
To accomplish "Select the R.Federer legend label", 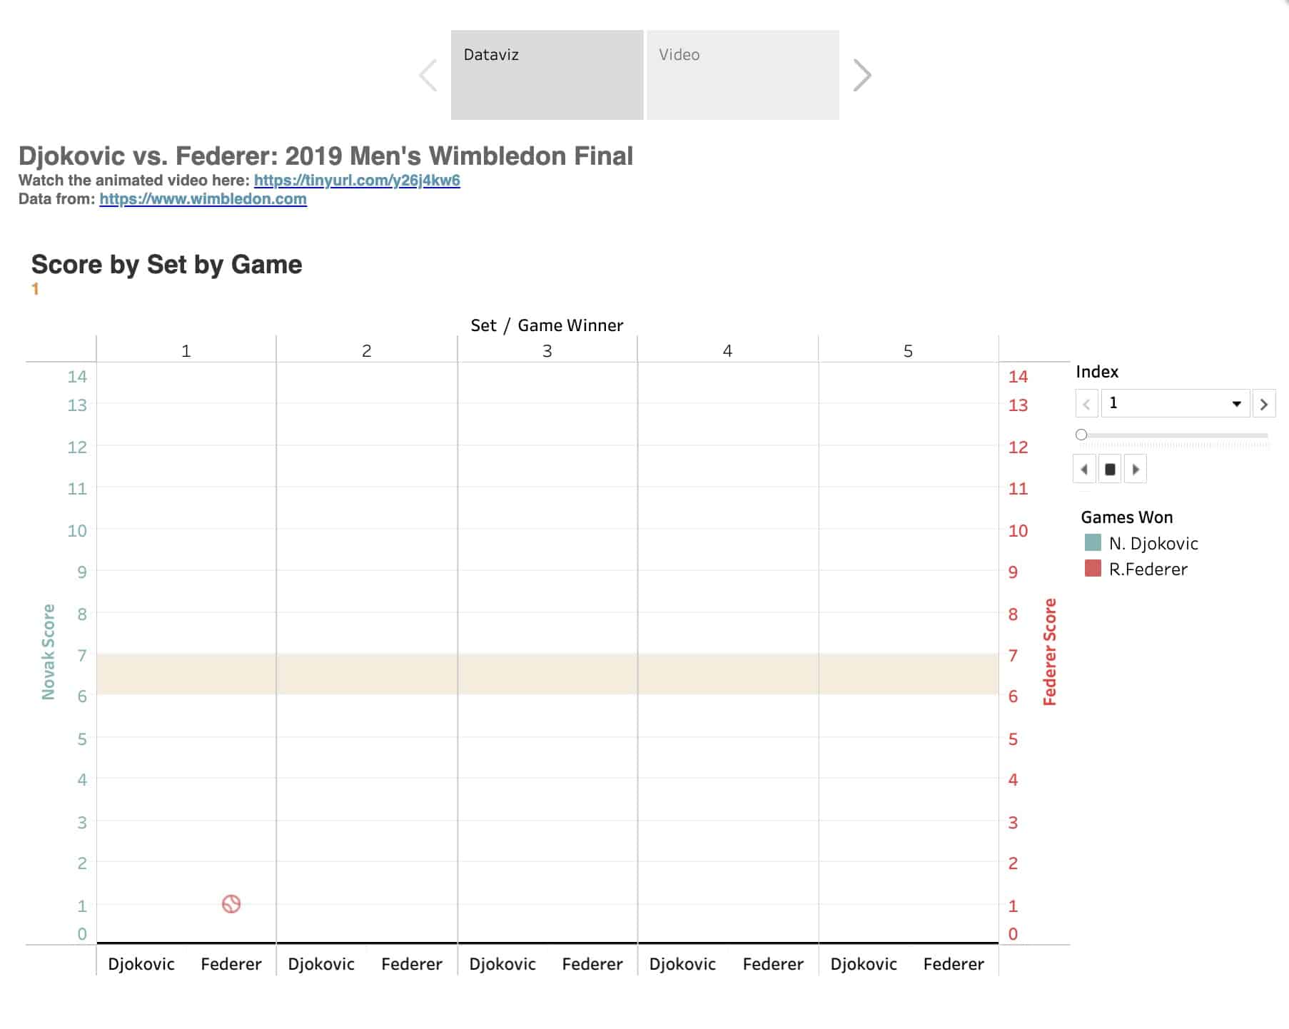I will pyautogui.click(x=1148, y=569).
